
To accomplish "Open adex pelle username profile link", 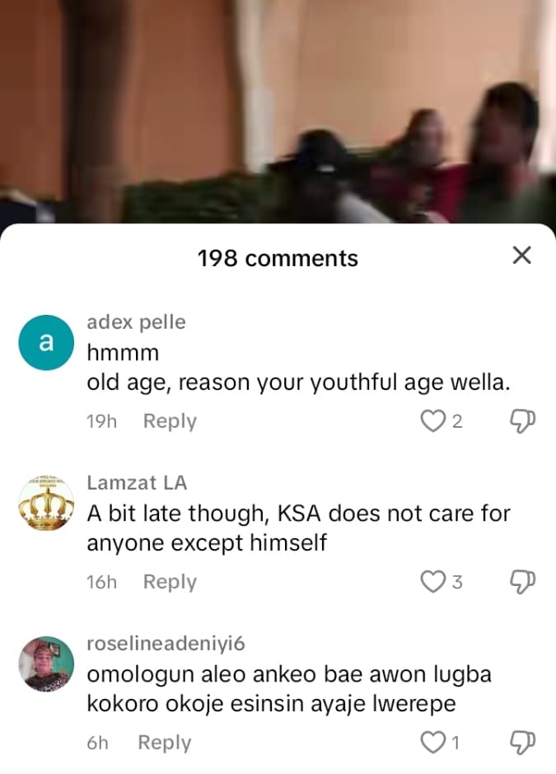I will point(136,321).
